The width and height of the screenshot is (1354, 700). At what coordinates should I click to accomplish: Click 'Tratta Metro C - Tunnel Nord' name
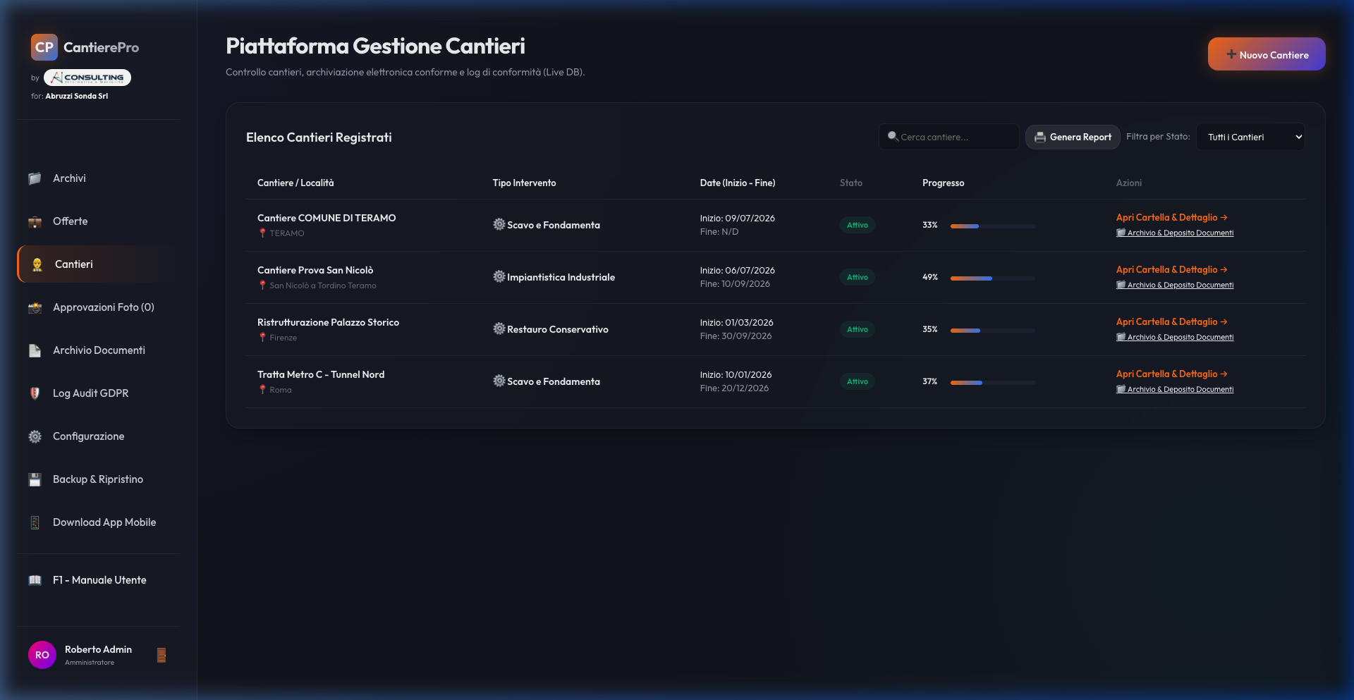click(x=321, y=375)
